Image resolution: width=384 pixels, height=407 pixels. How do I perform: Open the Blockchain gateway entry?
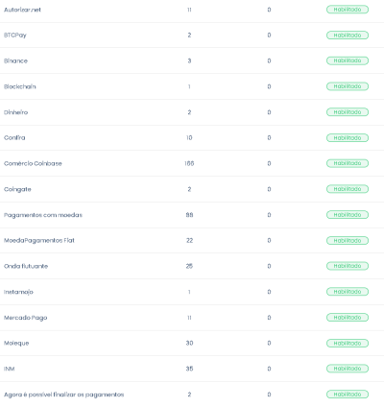click(x=192, y=86)
